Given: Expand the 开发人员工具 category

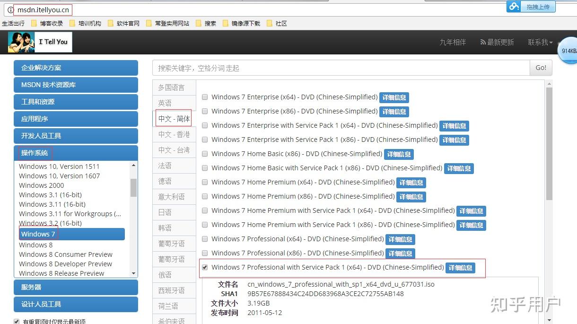Looking at the screenshot, I should click(76, 136).
